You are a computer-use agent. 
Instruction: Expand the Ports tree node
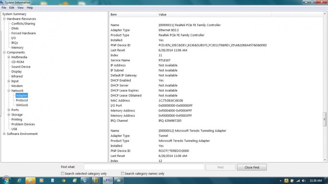point(9,110)
